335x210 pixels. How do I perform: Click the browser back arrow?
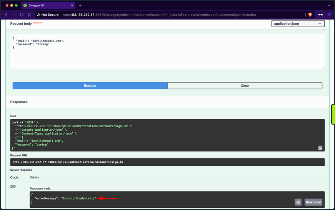(6, 15)
